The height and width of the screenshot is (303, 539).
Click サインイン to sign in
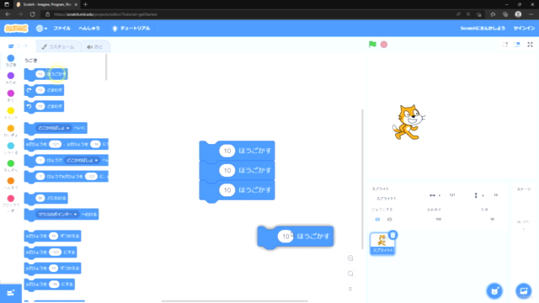click(x=524, y=28)
